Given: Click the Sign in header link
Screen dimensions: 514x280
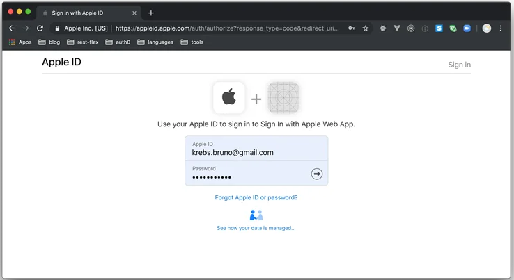Looking at the screenshot, I should tap(459, 65).
